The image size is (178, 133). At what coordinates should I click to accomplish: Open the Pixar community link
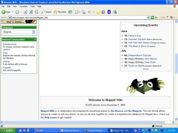5,53
